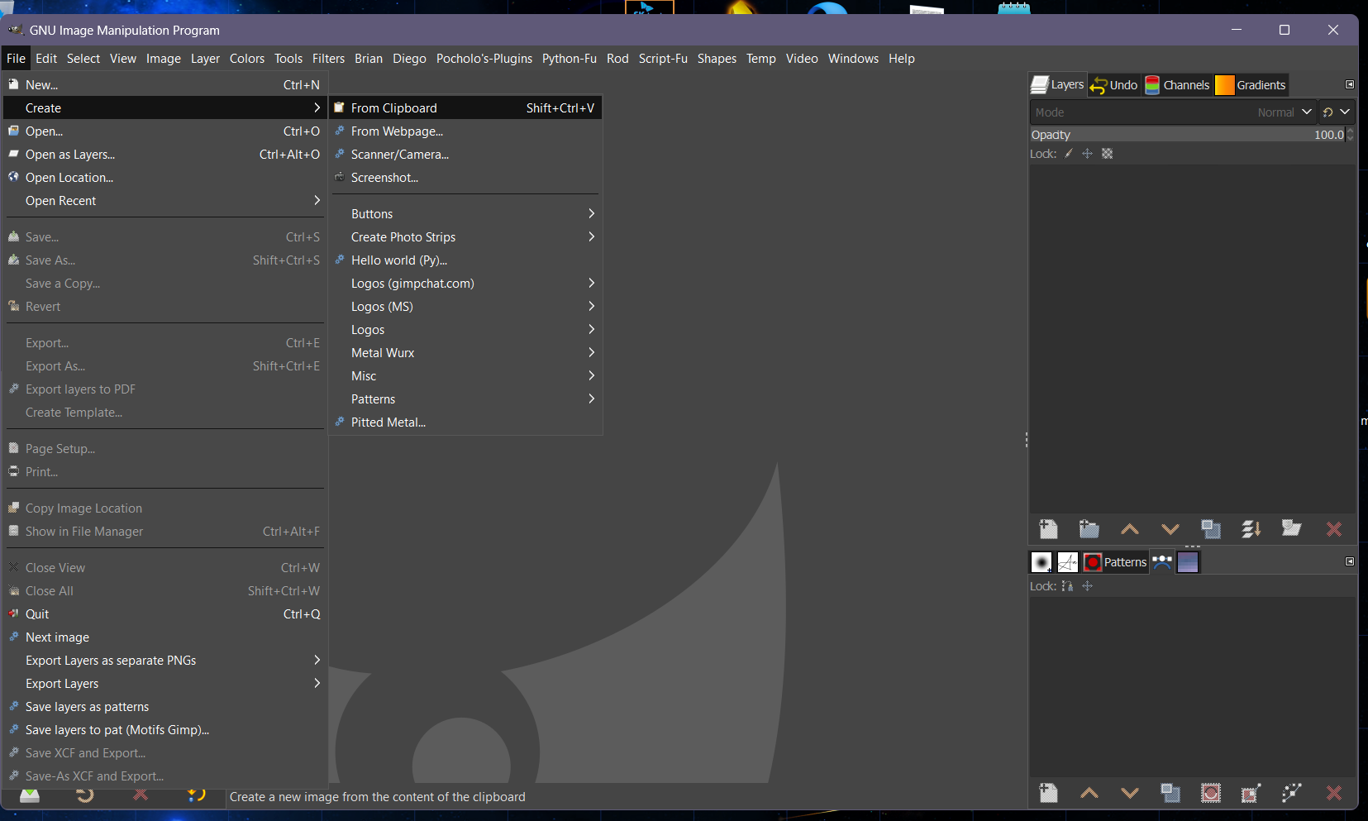Delete layer with the red X icon
1368x821 pixels.
(1334, 529)
